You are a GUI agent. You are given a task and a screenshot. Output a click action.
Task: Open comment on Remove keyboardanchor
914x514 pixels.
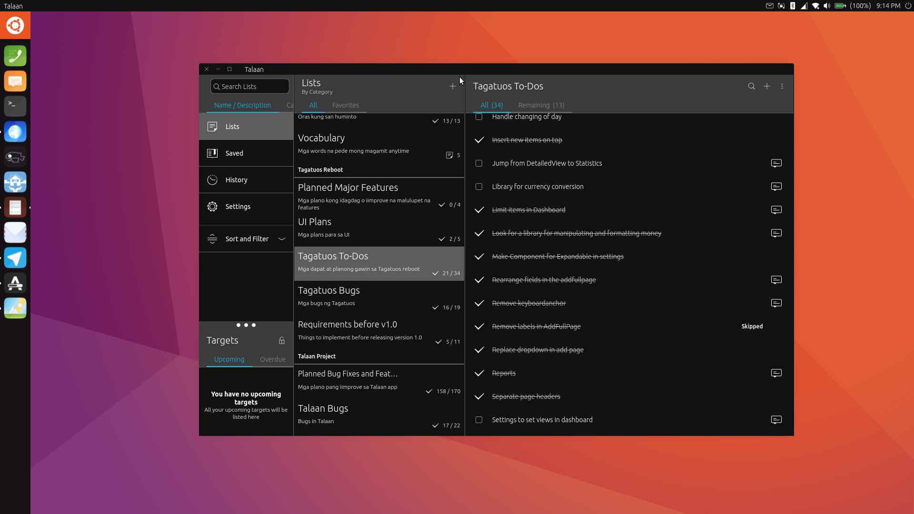pyautogui.click(x=776, y=303)
